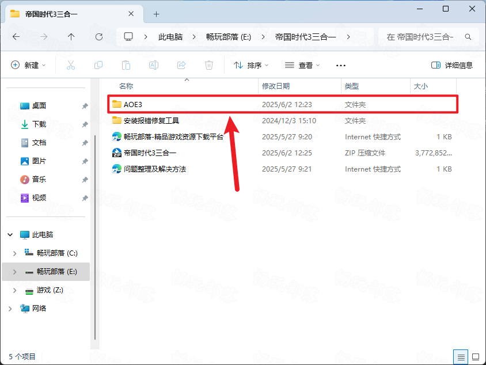Click the PC monitor icon in address bar

coord(128,37)
